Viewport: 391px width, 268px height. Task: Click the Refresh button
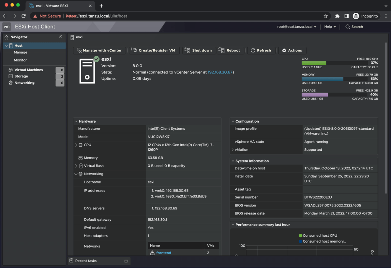pyautogui.click(x=261, y=50)
